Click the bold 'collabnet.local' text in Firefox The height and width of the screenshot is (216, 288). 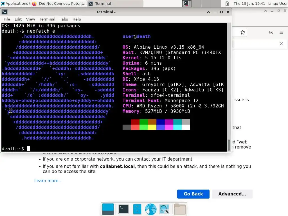[117, 166]
